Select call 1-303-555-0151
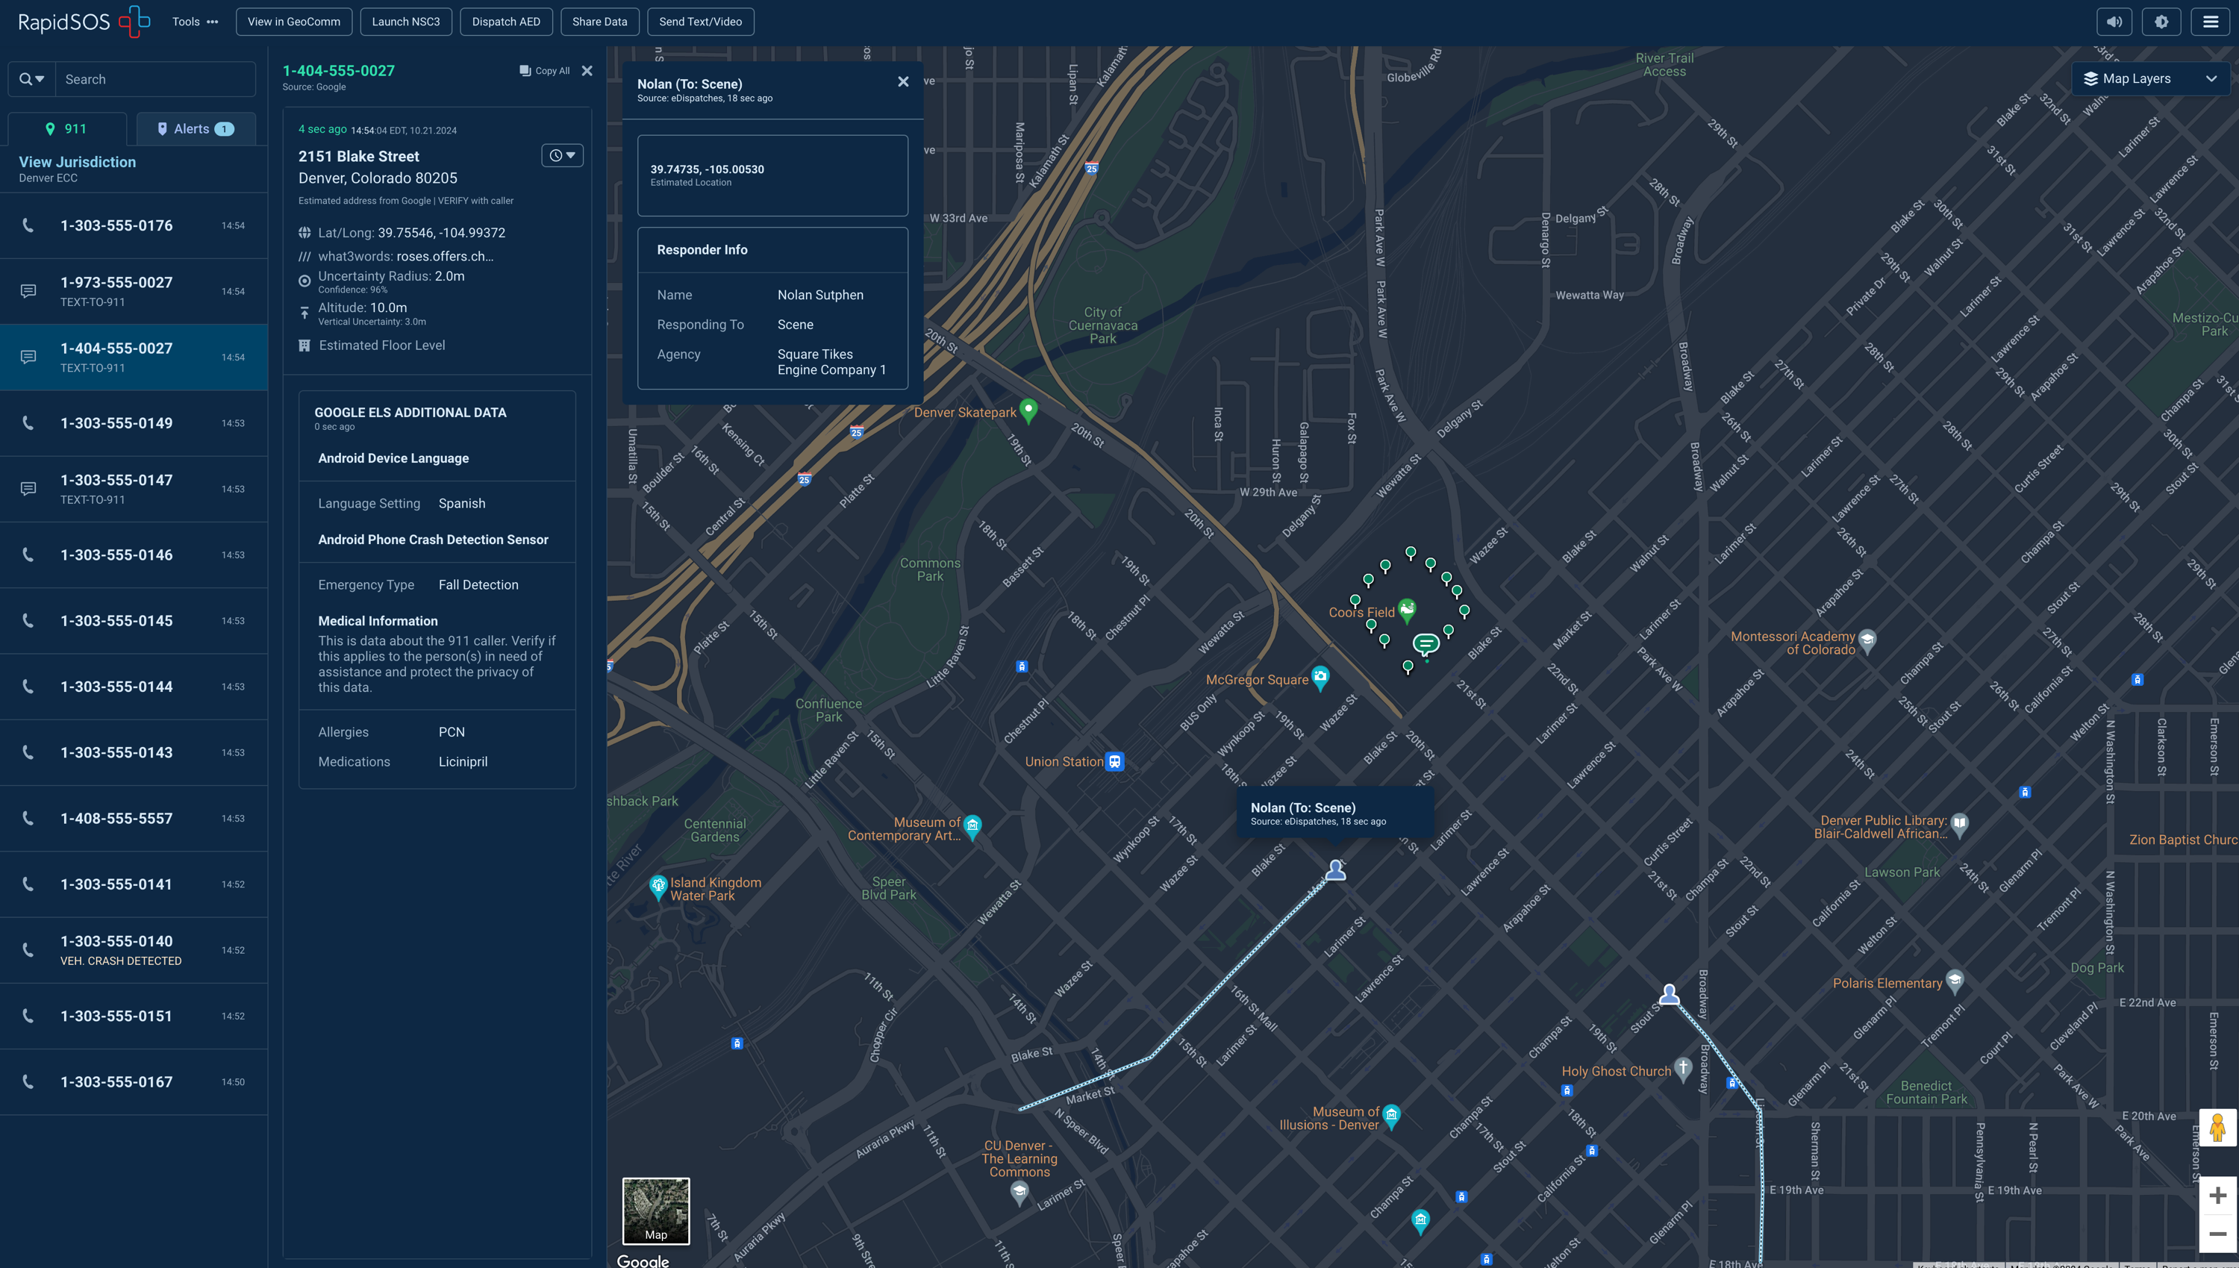The width and height of the screenshot is (2239, 1268). [x=134, y=1016]
